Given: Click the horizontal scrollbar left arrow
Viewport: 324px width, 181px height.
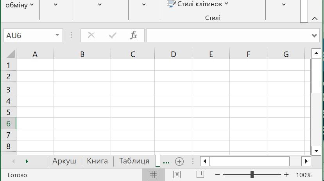Looking at the screenshot, I should pos(205,161).
